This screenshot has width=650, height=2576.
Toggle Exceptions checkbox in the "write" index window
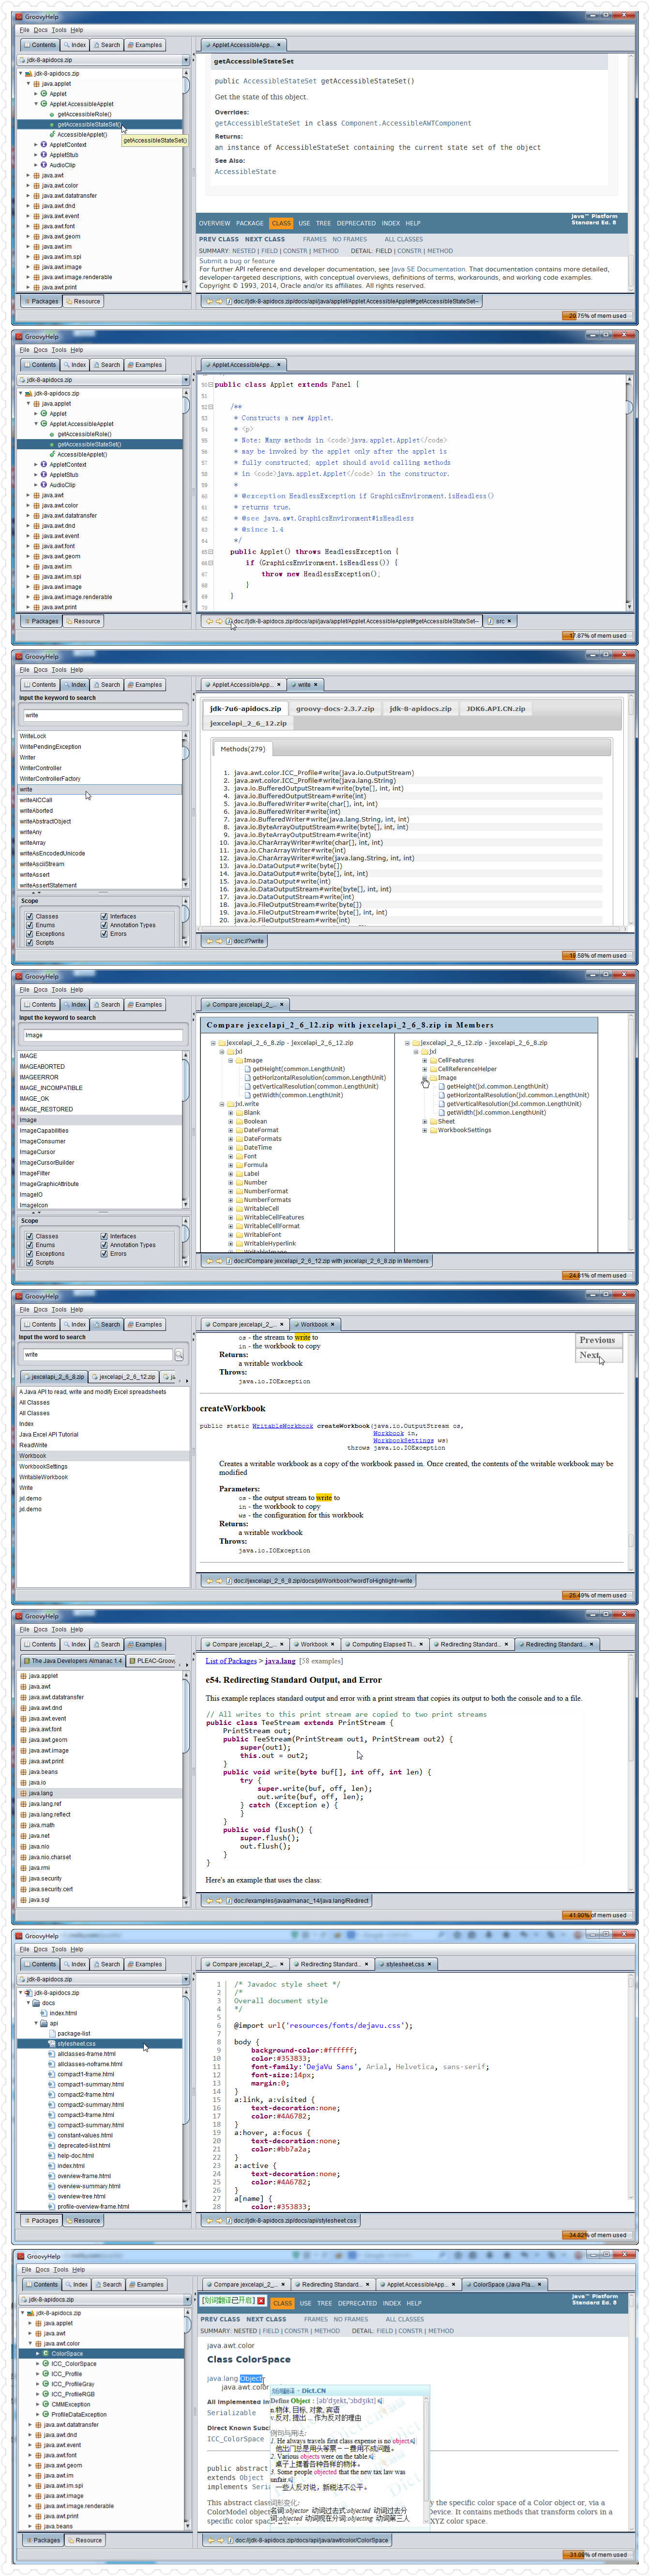point(29,934)
